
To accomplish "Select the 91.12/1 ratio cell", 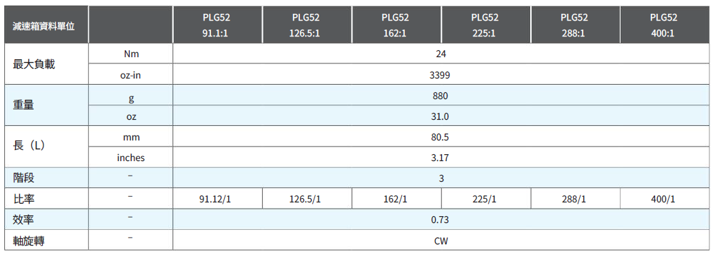I will 217,198.
